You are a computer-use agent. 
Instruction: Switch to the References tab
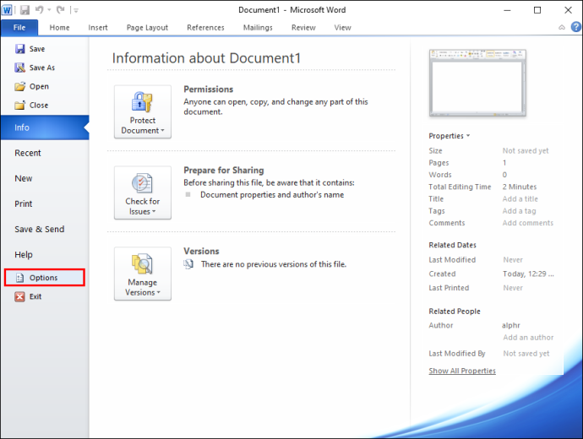point(205,28)
